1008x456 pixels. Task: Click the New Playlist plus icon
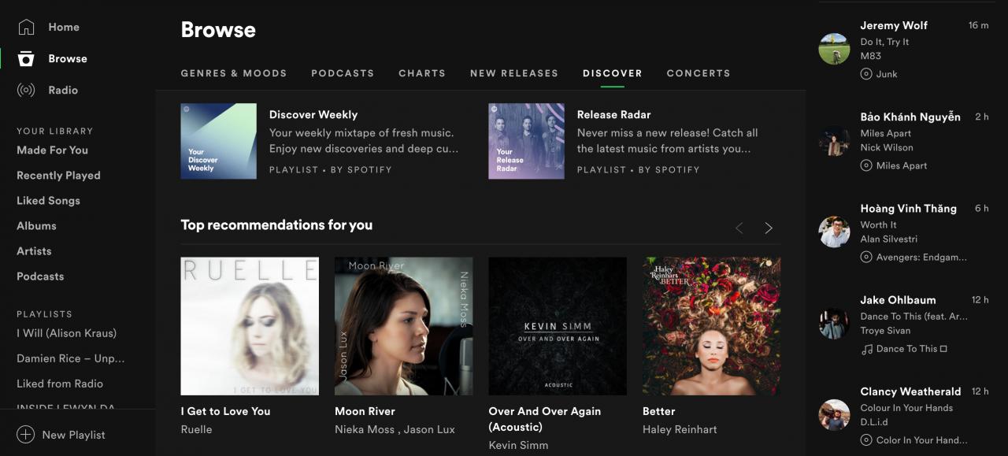pos(26,435)
